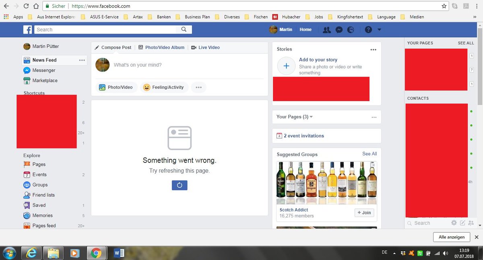Open the Quick Help question mark icon

[x=368, y=30]
